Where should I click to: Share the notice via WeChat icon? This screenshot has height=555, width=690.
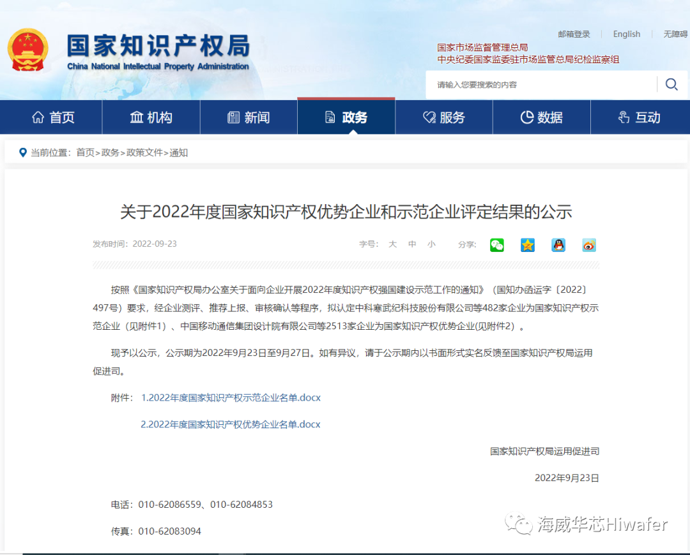pyautogui.click(x=496, y=245)
